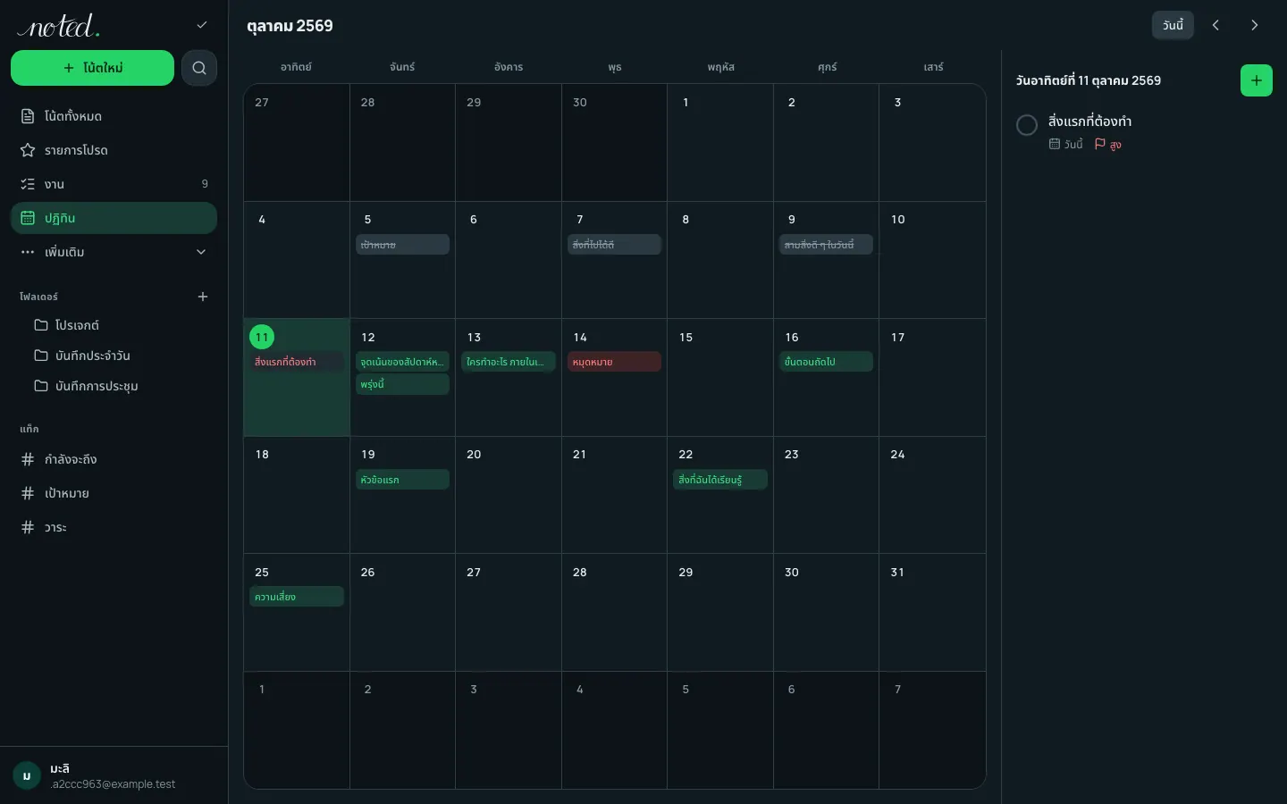Expand the เพิ่มเติม section chevron

[201, 252]
